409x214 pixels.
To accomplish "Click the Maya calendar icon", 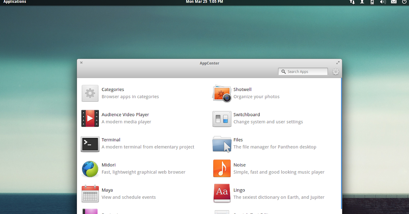I will (90, 194).
